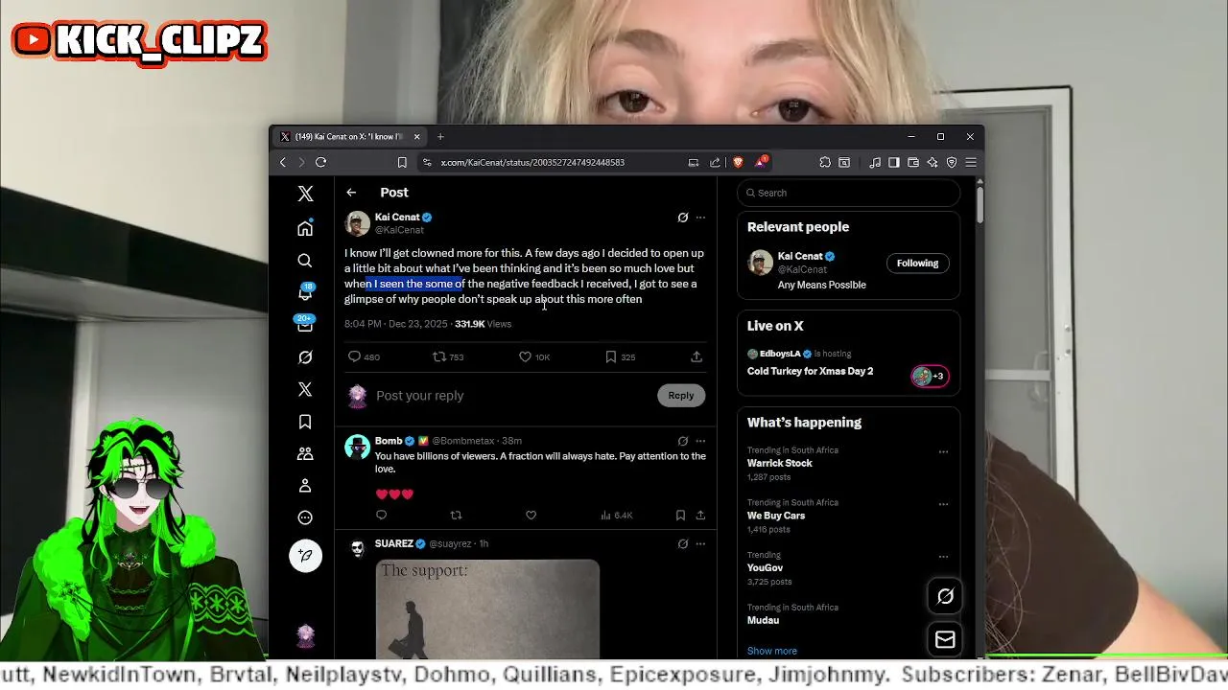
Task: Bookmark Bomb's reply
Action: (x=680, y=516)
